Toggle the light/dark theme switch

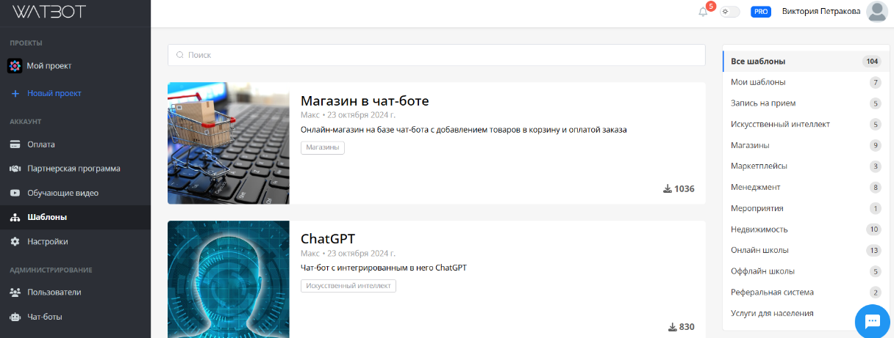(x=729, y=12)
